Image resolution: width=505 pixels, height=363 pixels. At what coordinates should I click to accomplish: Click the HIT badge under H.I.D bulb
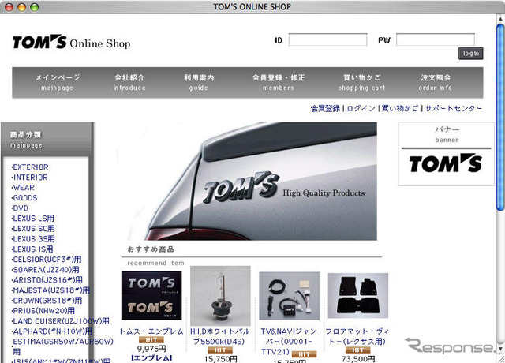(220, 350)
